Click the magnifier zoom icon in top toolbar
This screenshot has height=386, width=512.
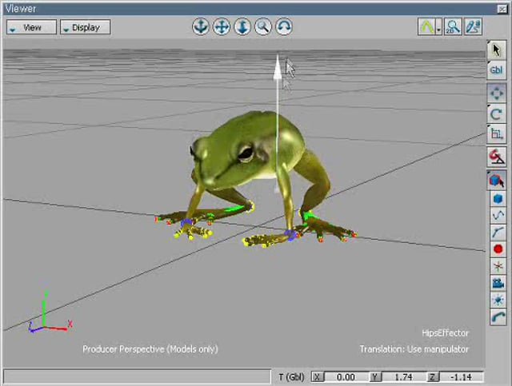tap(263, 26)
